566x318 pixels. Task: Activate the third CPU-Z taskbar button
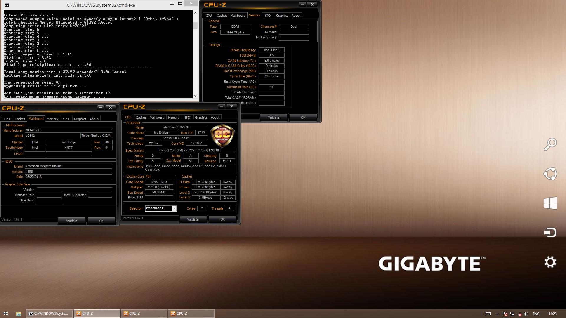click(191, 314)
